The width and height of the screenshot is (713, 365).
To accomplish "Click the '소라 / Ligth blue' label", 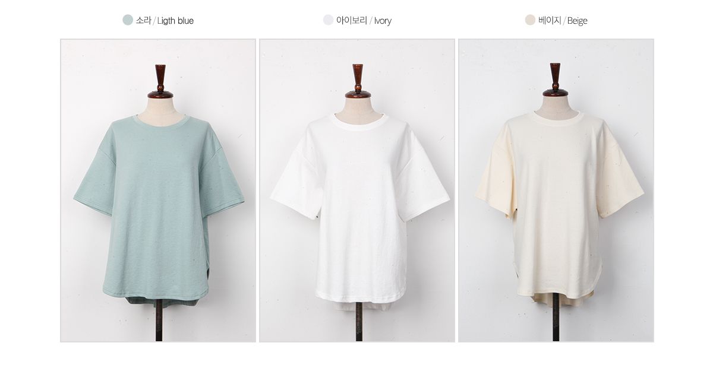I will [x=165, y=20].
